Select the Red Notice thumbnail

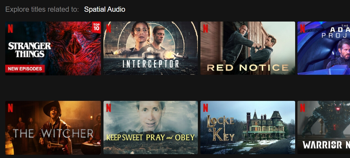pyautogui.click(x=248, y=48)
